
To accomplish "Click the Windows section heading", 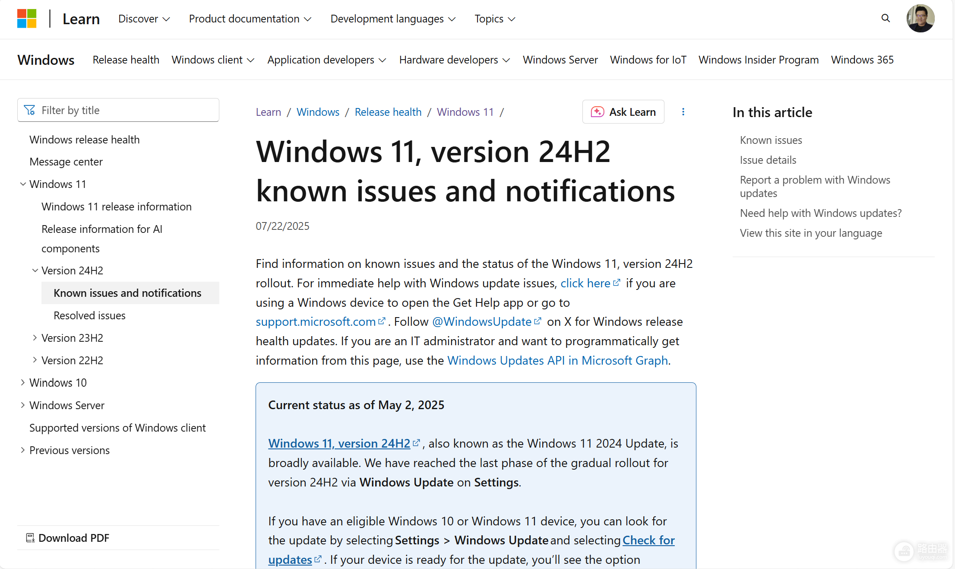I will pyautogui.click(x=46, y=60).
